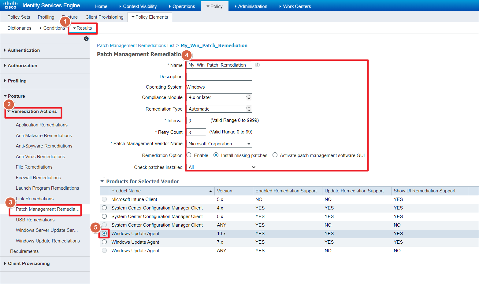Select Windows Update Agent 7.x radio button
Viewport: 479px width, 284px height.
coord(104,242)
